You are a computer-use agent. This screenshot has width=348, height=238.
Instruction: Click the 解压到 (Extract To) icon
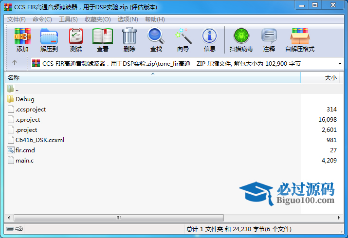[x=49, y=36]
